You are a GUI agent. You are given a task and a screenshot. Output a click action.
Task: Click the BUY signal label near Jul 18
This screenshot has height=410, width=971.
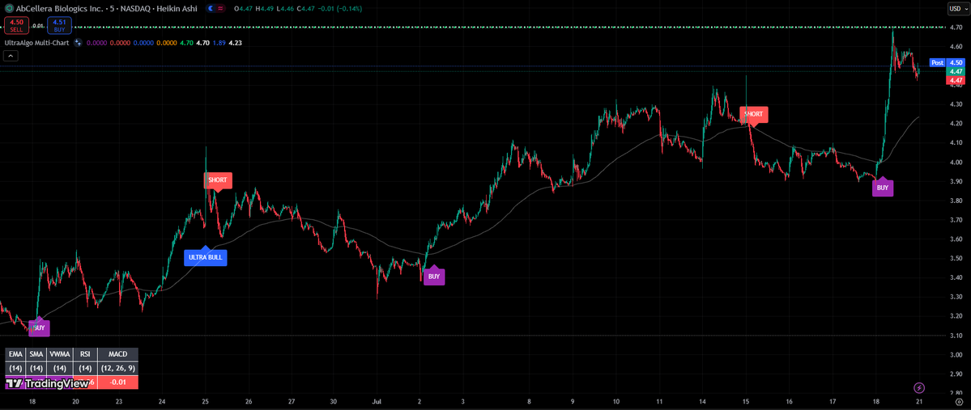pos(883,187)
